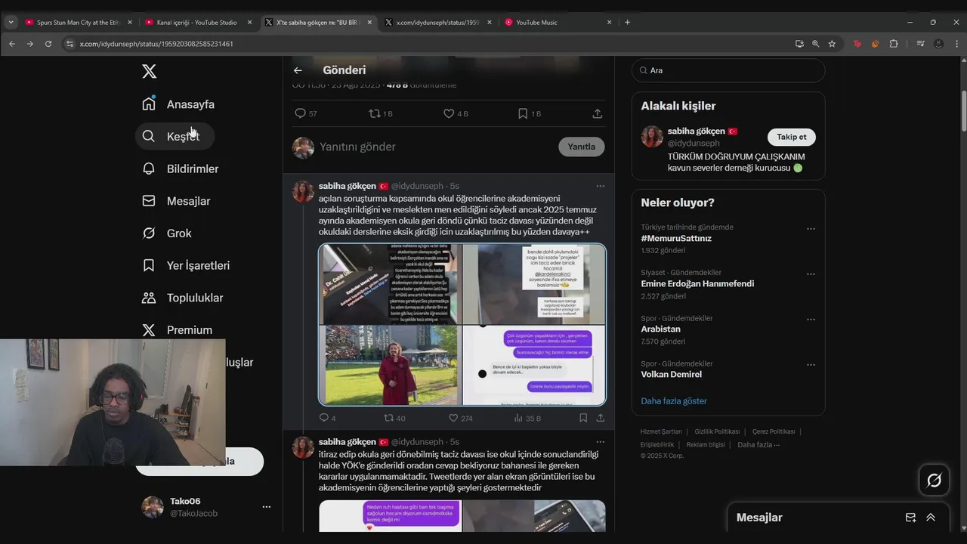Open Premium page
This screenshot has width=967, height=544.
(x=178, y=330)
